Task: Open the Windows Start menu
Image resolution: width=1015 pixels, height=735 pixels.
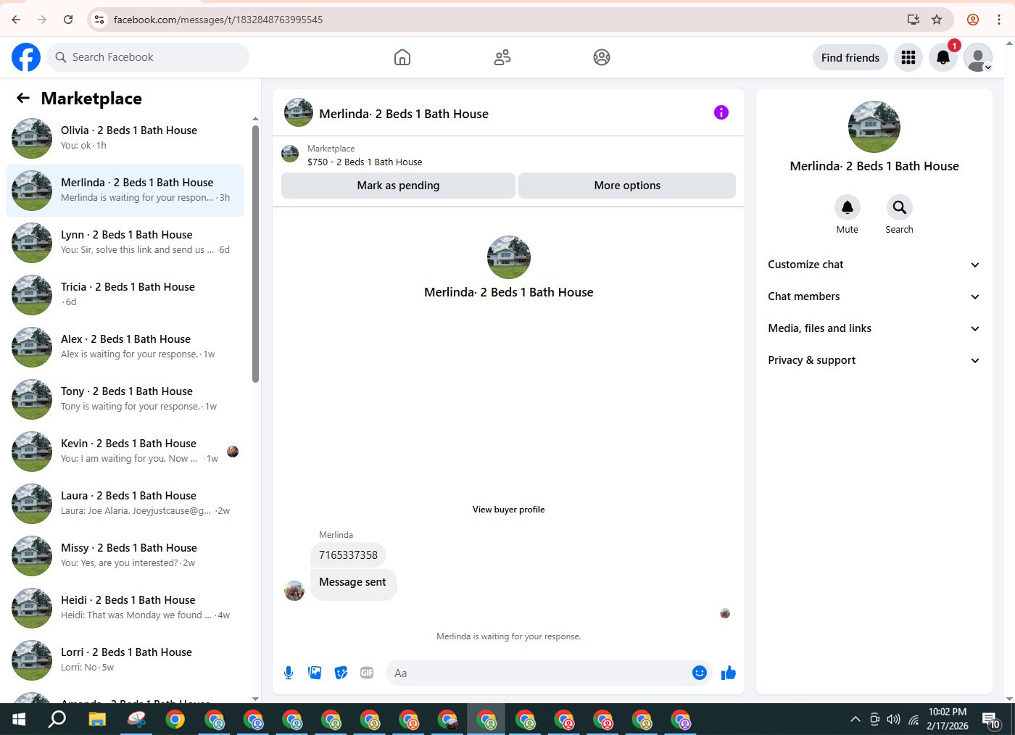Action: click(x=19, y=720)
